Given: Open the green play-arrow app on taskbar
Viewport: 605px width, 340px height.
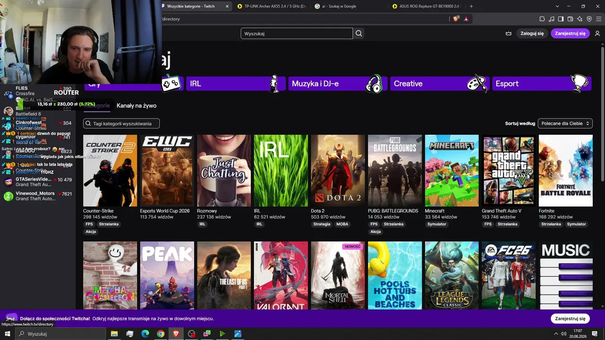Looking at the screenshot, I should coord(222,334).
